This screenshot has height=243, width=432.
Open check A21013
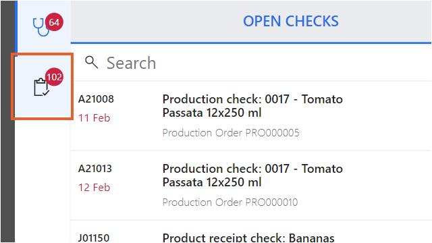click(95, 169)
